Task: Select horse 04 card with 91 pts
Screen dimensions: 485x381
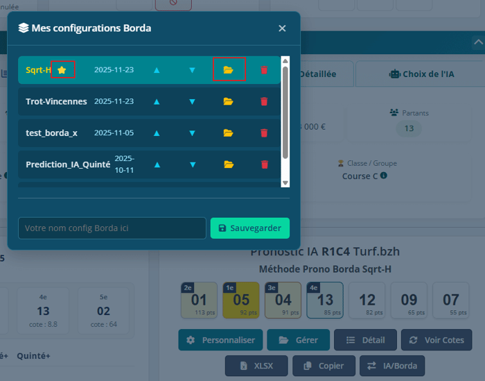Action: [x=283, y=300]
